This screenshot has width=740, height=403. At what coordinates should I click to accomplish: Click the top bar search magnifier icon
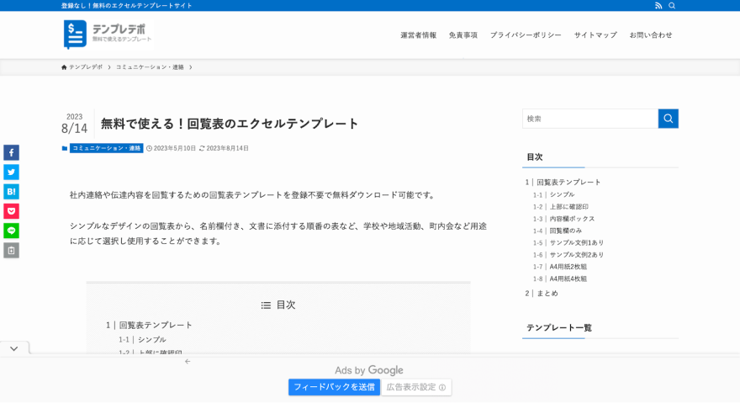click(672, 6)
